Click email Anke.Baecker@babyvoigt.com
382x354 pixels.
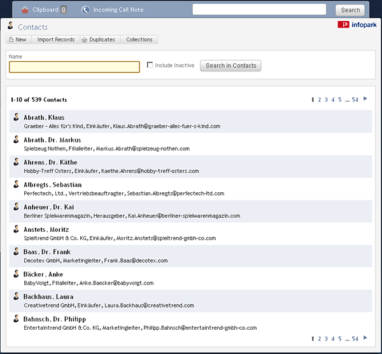click(117, 283)
